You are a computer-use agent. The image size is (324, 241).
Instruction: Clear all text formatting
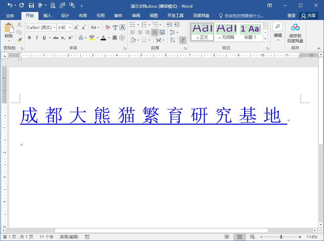[107, 27]
